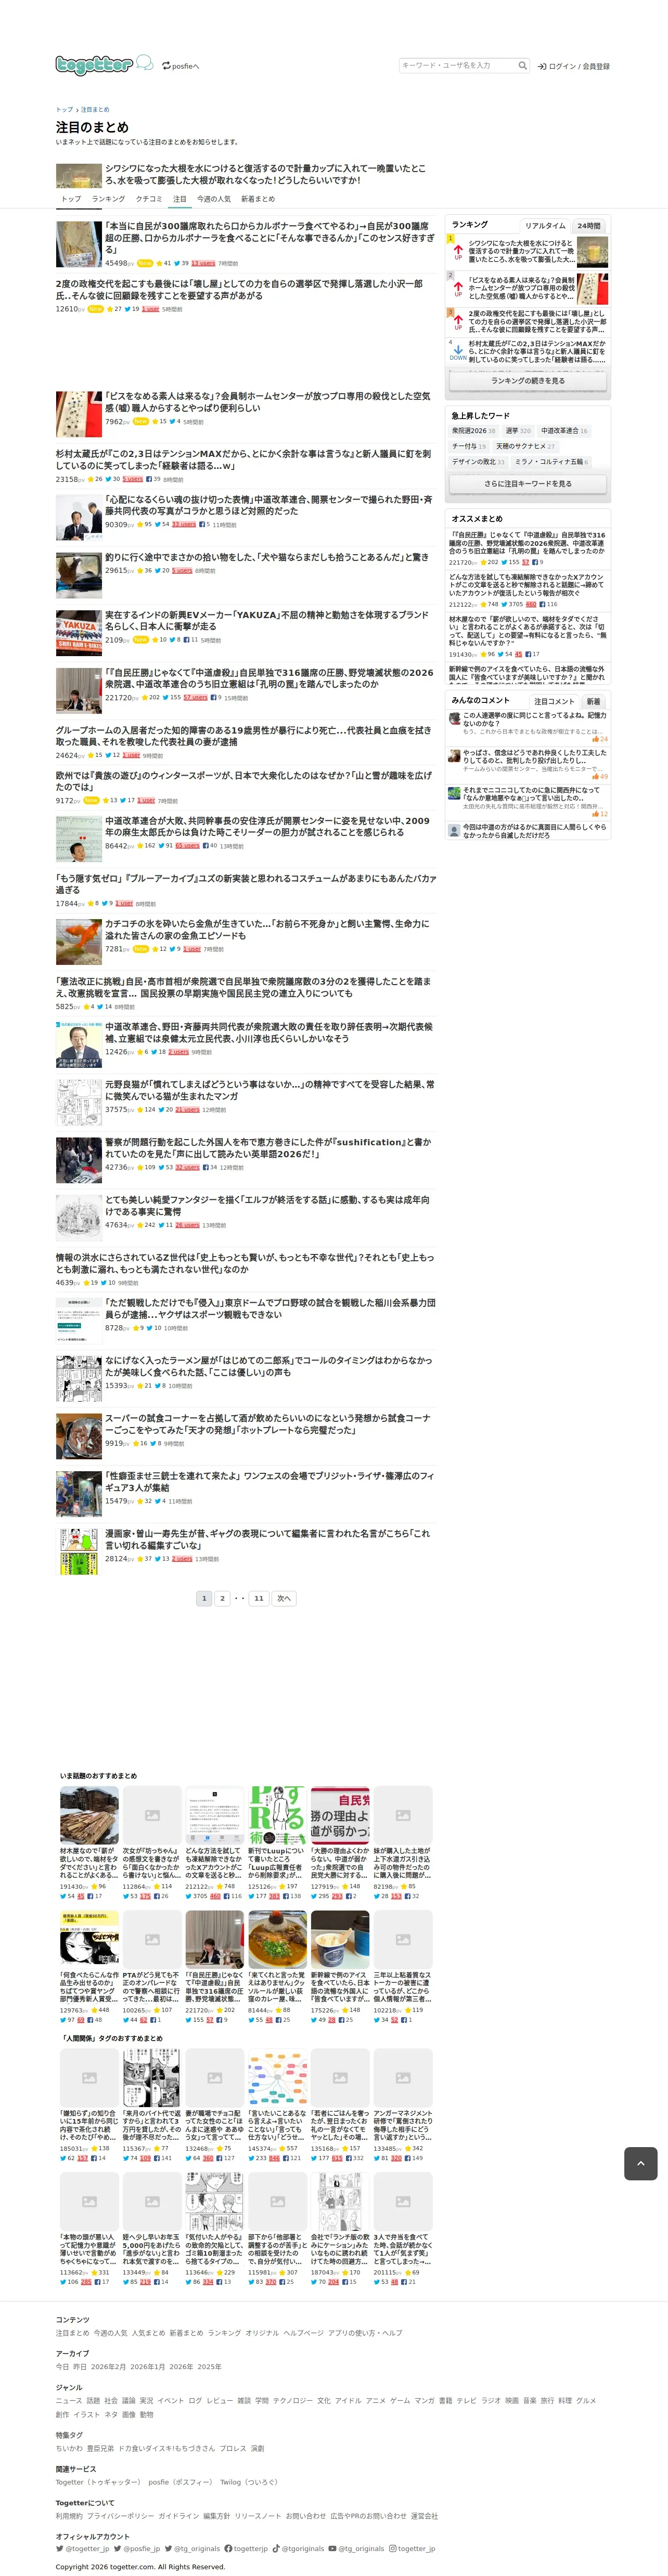Go to next page with 次へ
This screenshot has width=668, height=2576.
tap(284, 1598)
